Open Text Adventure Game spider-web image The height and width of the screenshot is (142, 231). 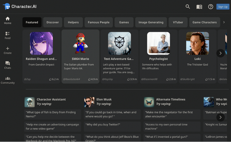point(119,43)
